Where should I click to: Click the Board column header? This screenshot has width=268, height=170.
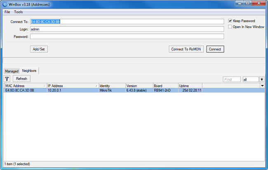(x=165, y=86)
